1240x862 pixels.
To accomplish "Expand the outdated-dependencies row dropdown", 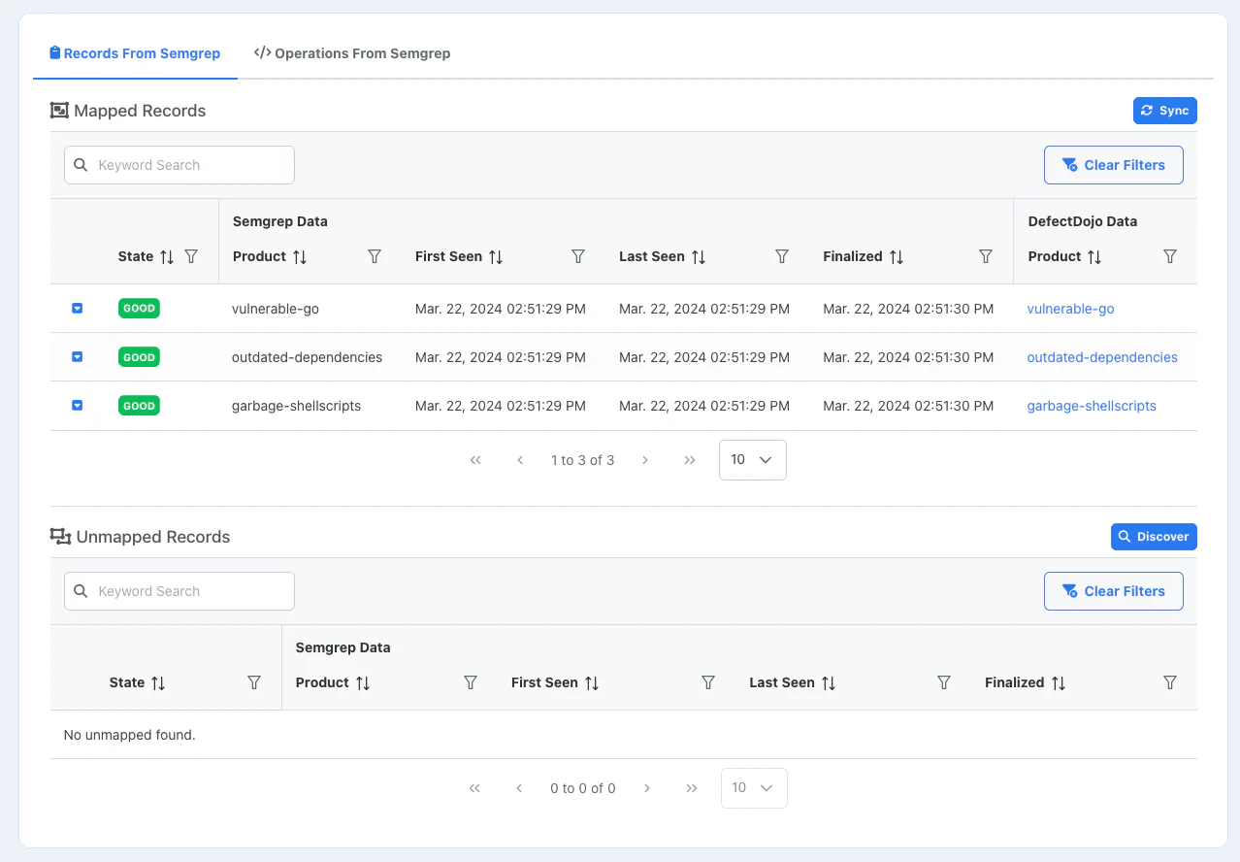I will click(78, 357).
